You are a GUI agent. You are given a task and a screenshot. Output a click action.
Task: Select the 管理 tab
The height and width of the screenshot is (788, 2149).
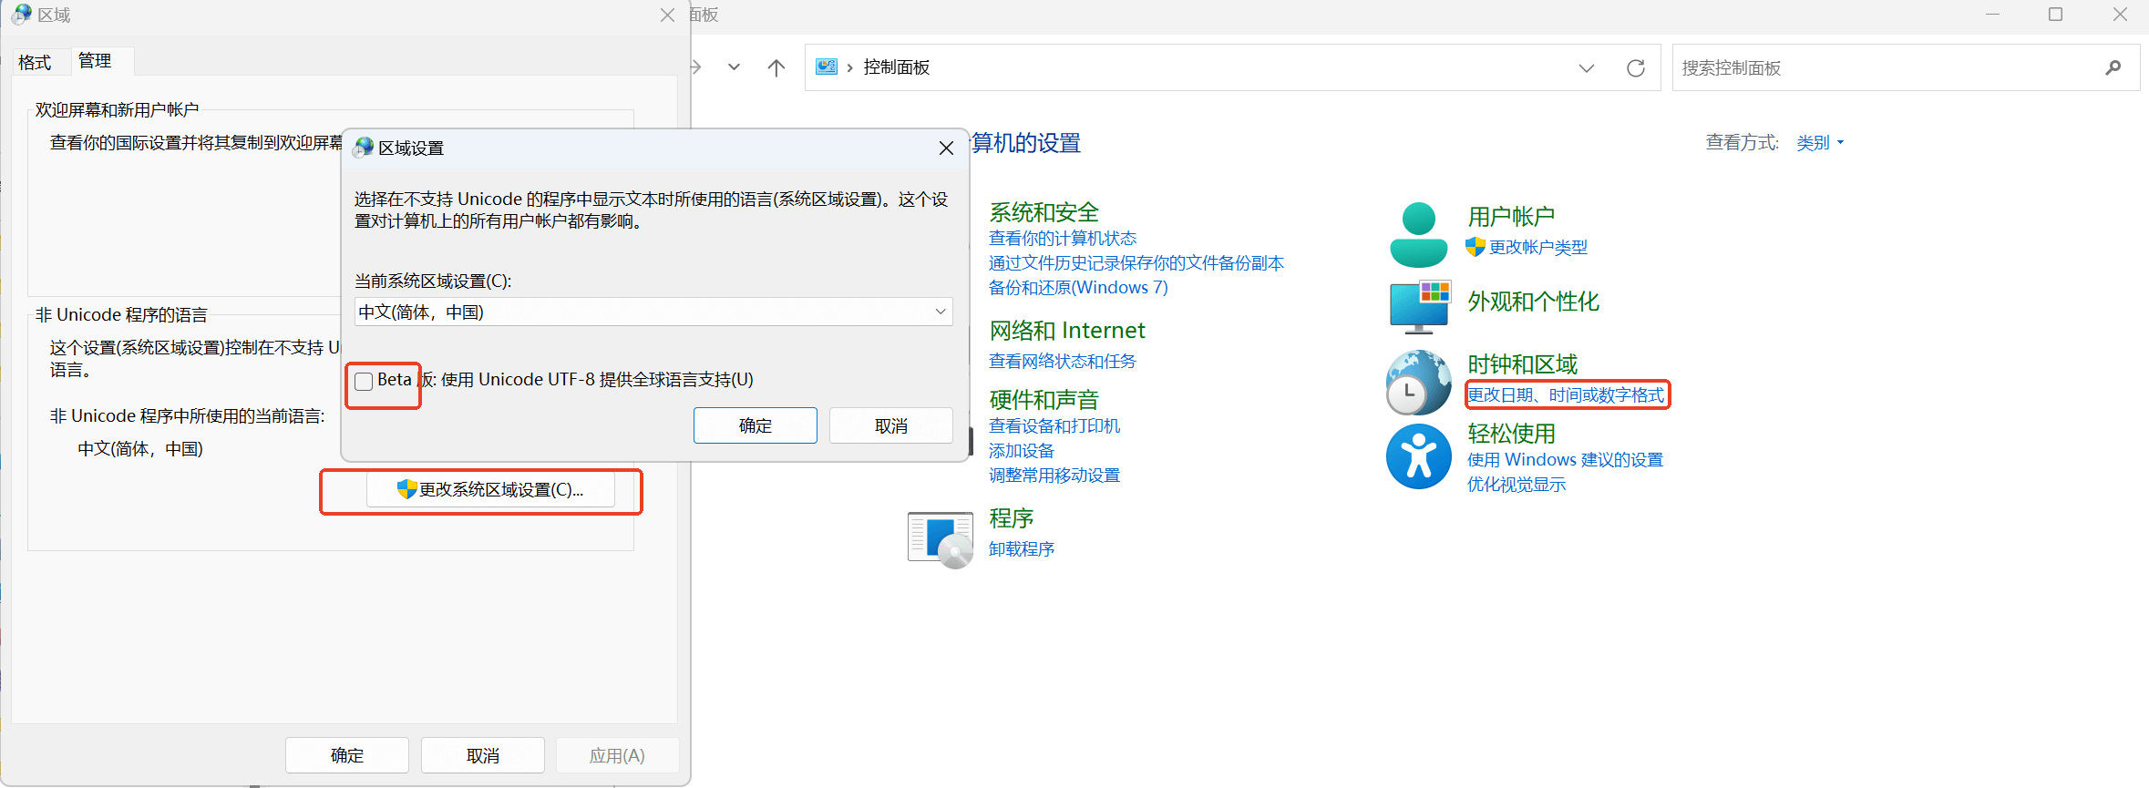pos(95,61)
